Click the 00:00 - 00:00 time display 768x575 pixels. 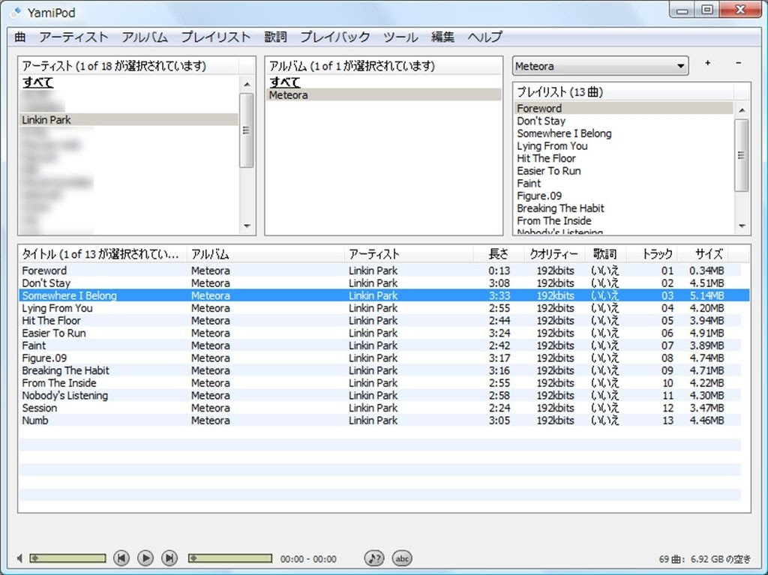tap(308, 559)
